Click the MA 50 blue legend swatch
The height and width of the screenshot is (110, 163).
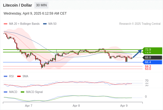coord(45,24)
